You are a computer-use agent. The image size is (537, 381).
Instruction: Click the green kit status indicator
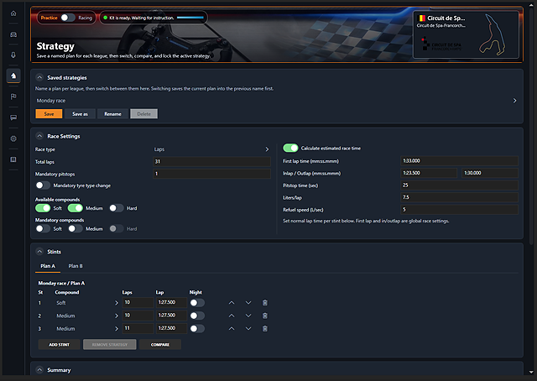pos(106,18)
